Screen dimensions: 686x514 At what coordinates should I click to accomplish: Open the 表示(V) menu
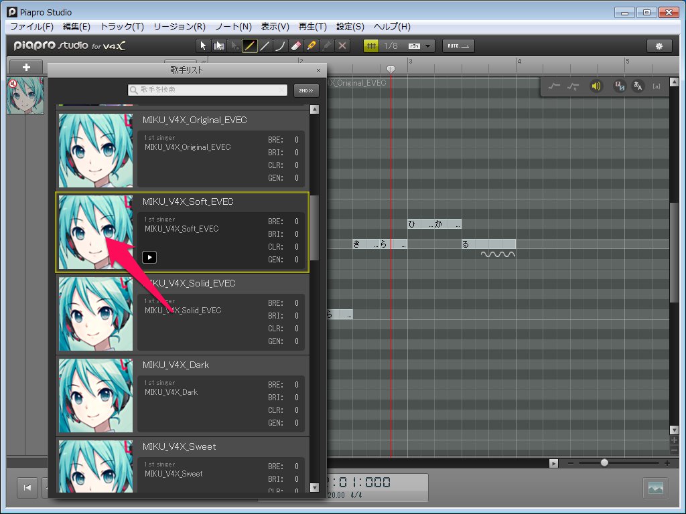pyautogui.click(x=275, y=27)
